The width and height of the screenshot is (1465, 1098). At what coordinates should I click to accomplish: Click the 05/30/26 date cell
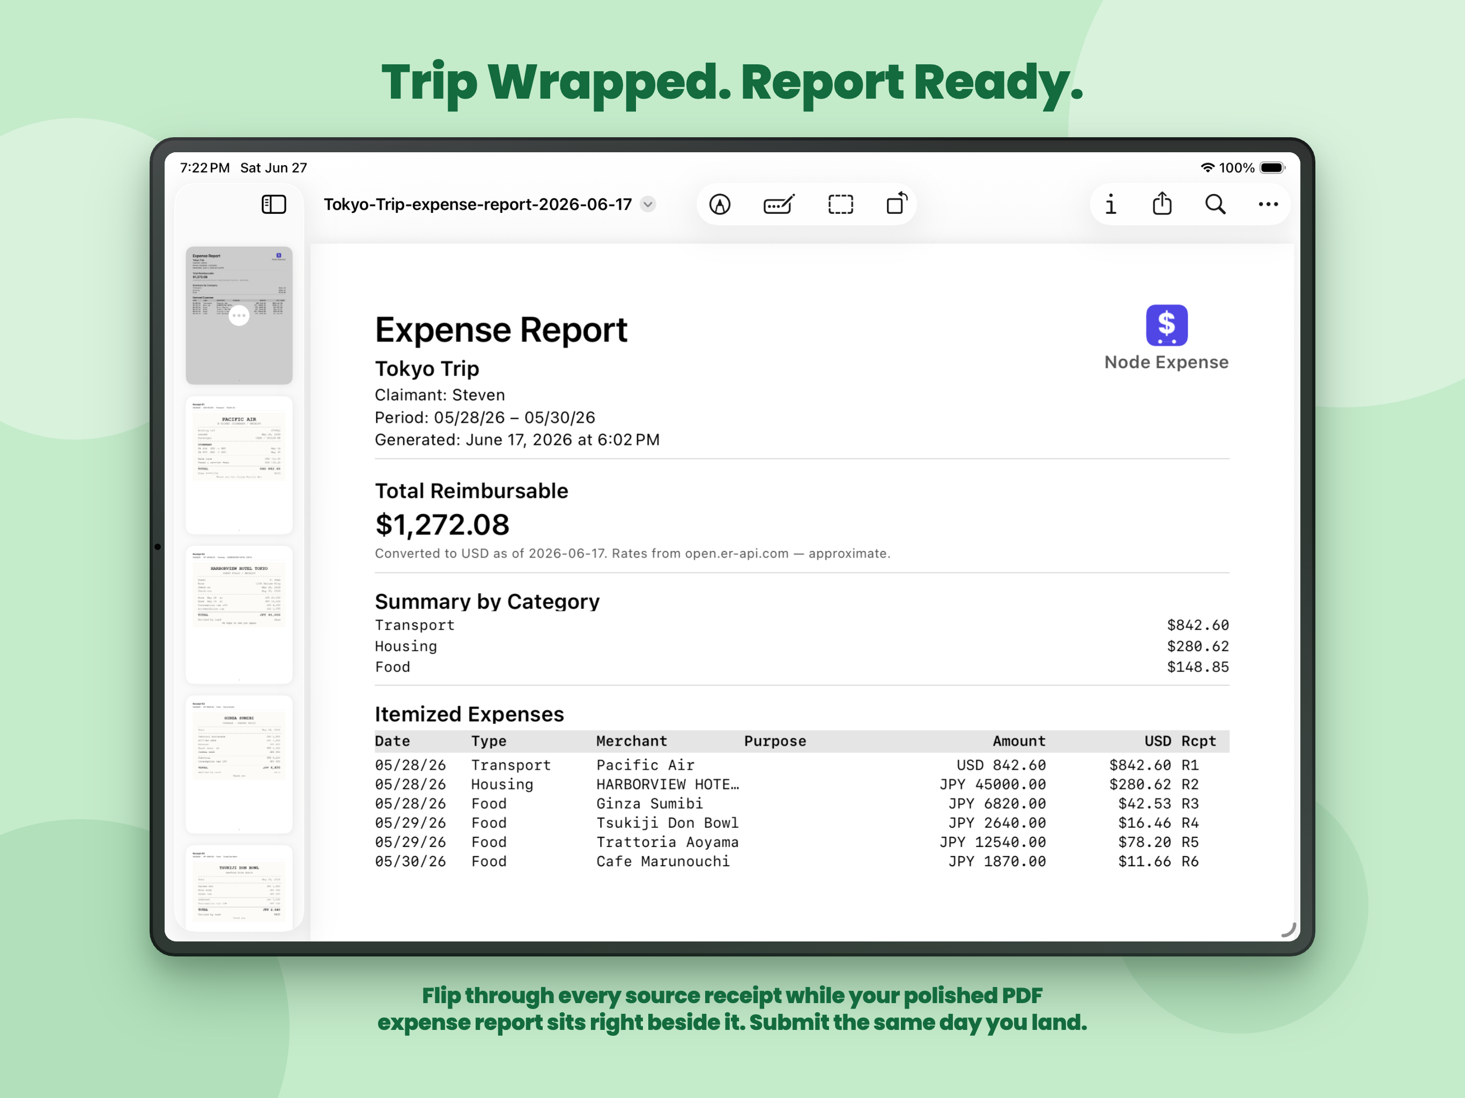[x=410, y=861]
